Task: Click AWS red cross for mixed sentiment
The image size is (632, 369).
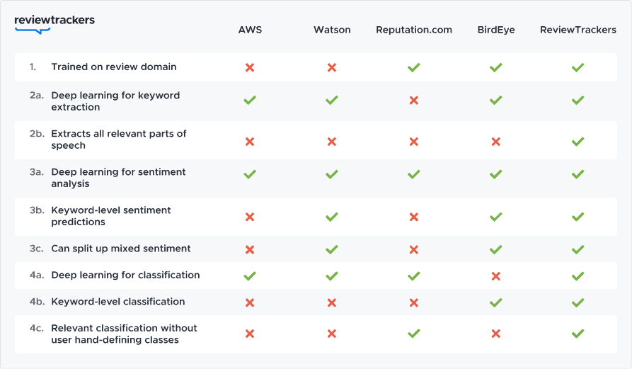Action: pyautogui.click(x=250, y=249)
